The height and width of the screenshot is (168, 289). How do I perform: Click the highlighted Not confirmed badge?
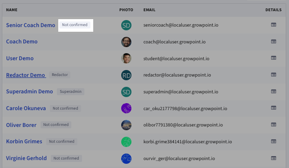coord(75,25)
